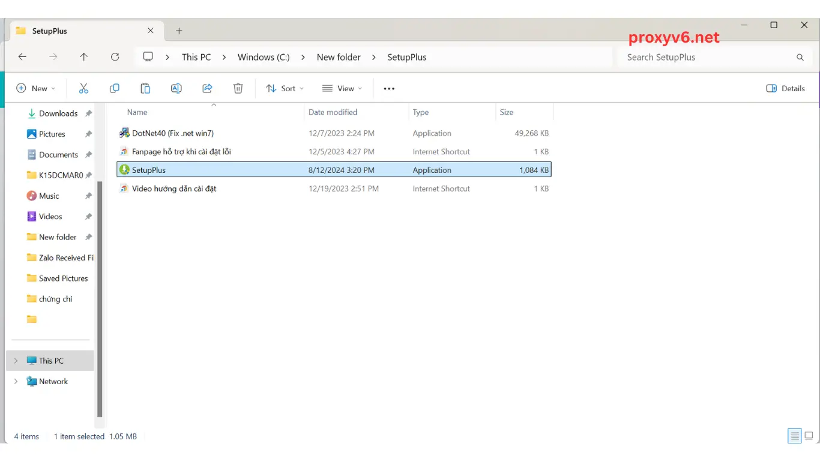Unpin Music using its pin icon
The height and width of the screenshot is (461, 820).
(88, 196)
